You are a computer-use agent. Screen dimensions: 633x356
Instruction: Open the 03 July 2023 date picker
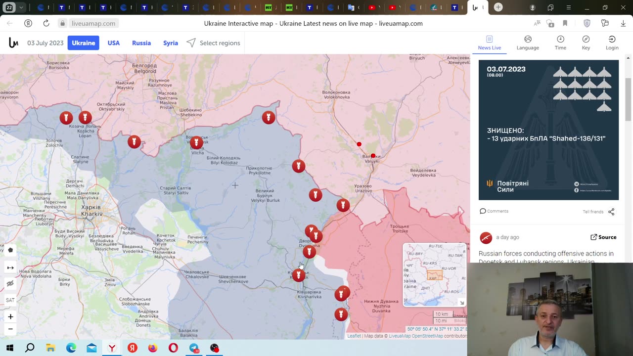coord(45,43)
